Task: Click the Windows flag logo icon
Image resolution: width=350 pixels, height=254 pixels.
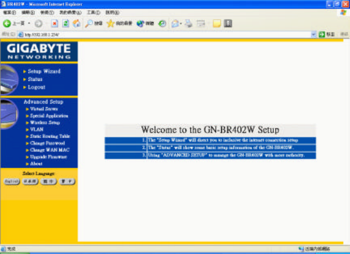Action: (344, 12)
